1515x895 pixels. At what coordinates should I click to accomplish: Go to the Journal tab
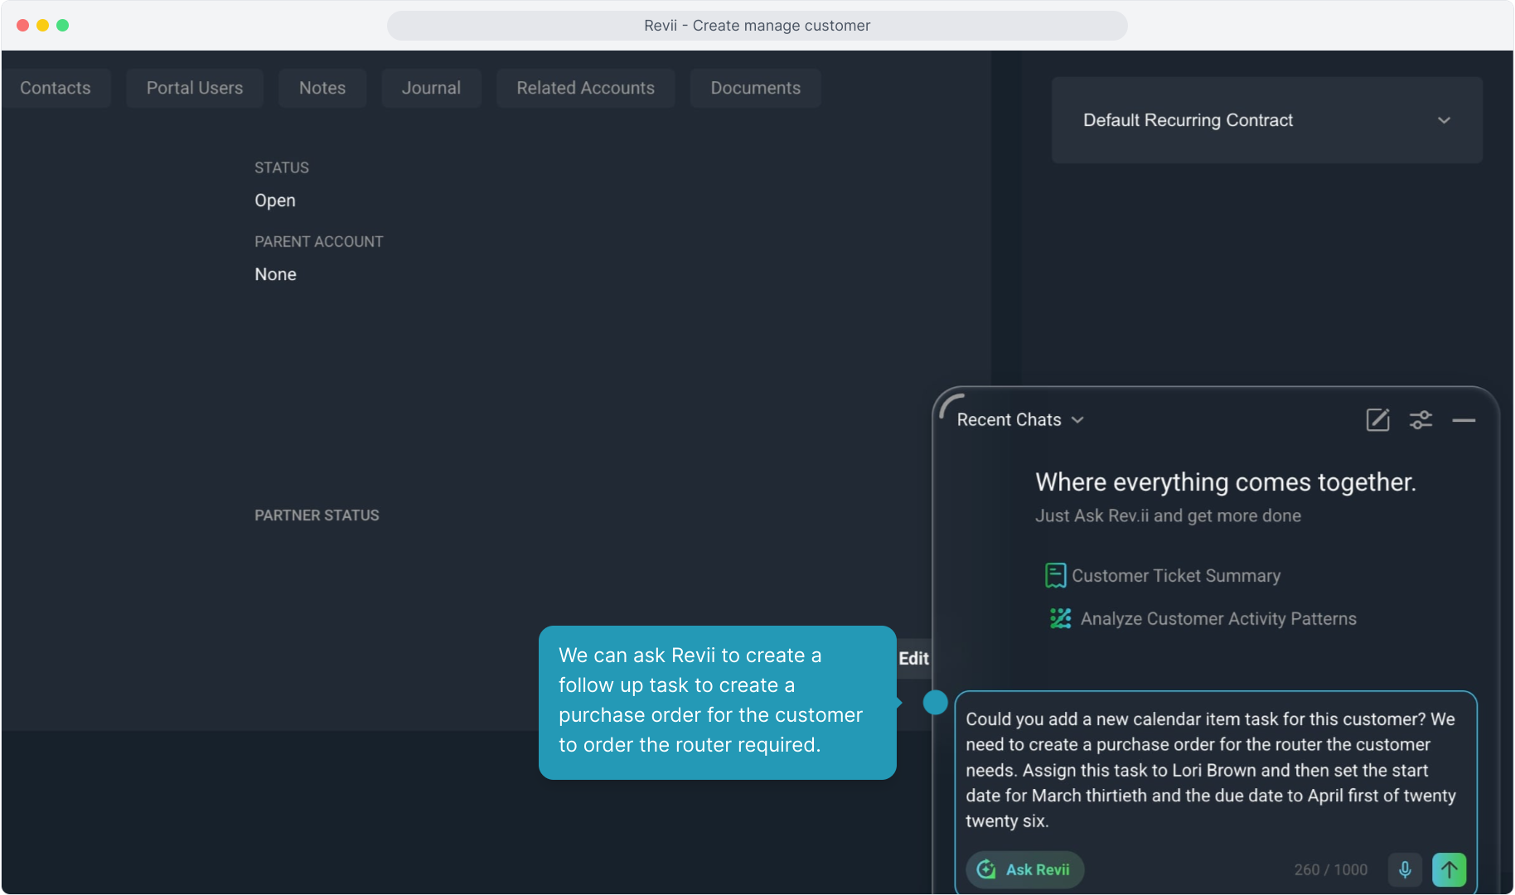coord(431,88)
